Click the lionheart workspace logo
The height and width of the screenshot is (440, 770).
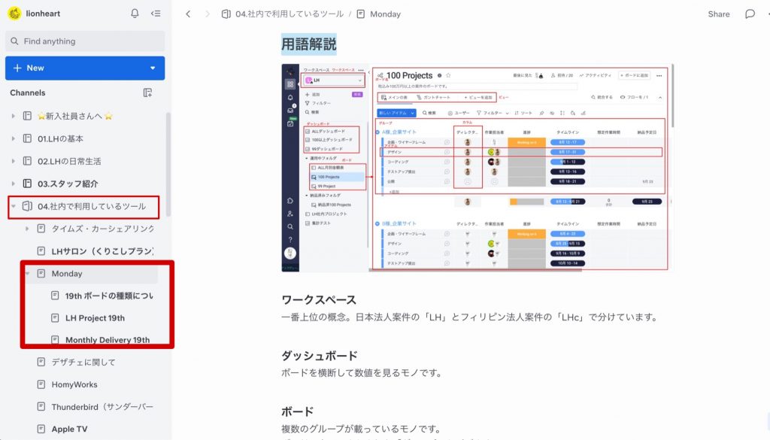[14, 14]
